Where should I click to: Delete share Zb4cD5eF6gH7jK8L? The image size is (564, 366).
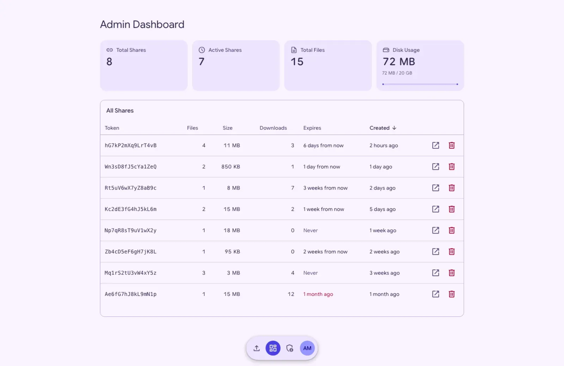pyautogui.click(x=452, y=252)
